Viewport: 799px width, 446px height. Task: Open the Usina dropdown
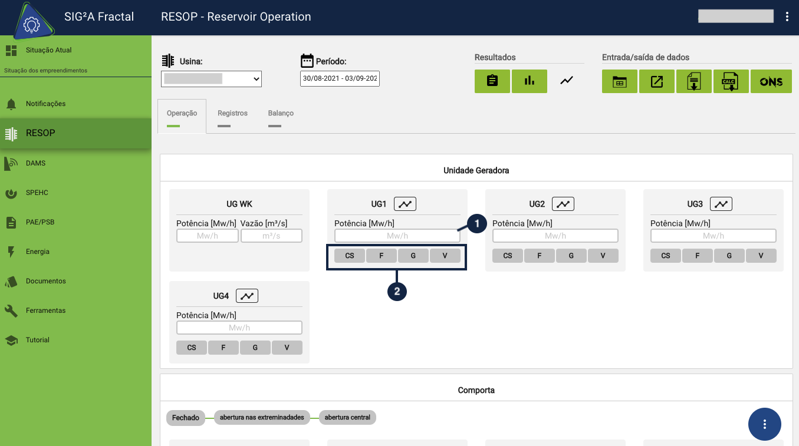211,78
